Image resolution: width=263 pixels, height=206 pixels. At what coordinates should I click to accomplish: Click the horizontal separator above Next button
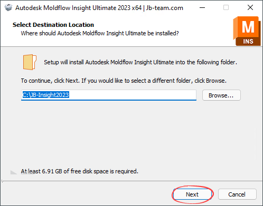pyautogui.click(x=132, y=181)
